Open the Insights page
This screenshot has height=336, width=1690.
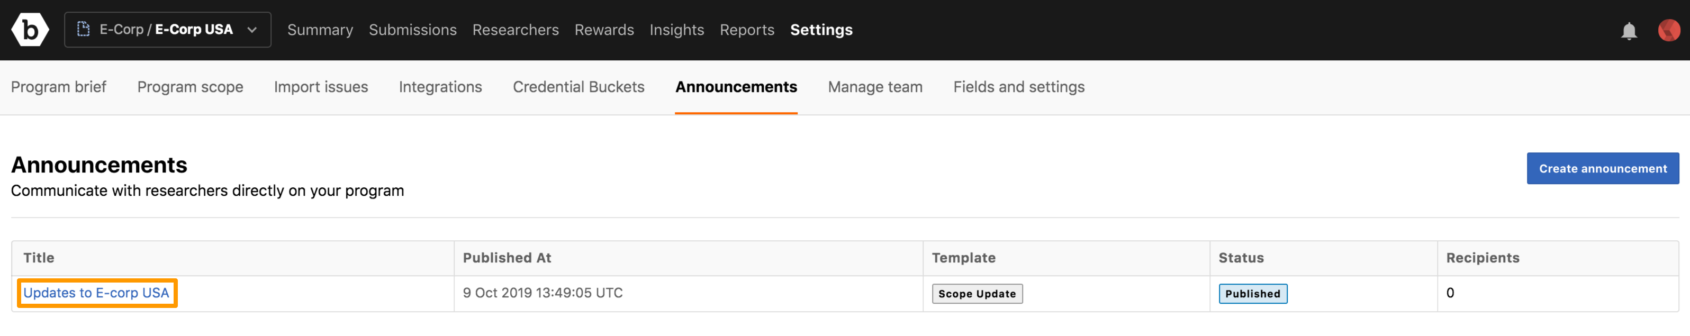677,30
